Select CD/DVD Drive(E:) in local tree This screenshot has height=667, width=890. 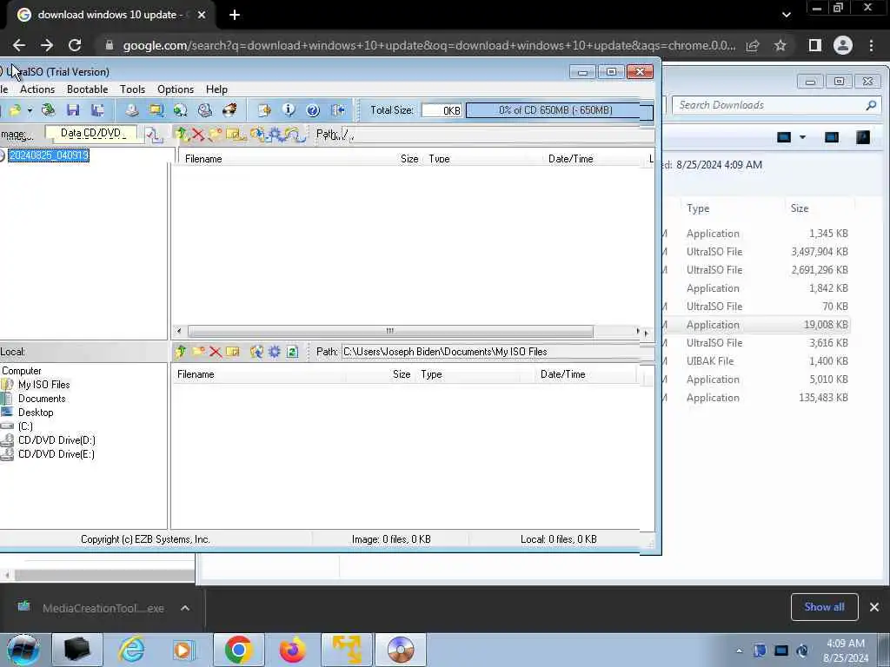point(56,453)
